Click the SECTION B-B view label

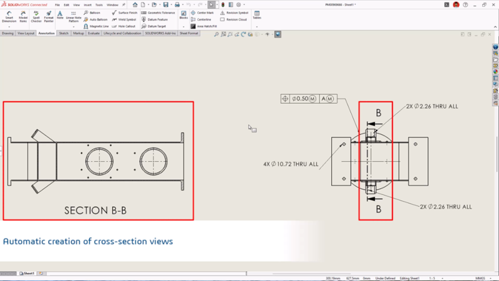pos(95,210)
